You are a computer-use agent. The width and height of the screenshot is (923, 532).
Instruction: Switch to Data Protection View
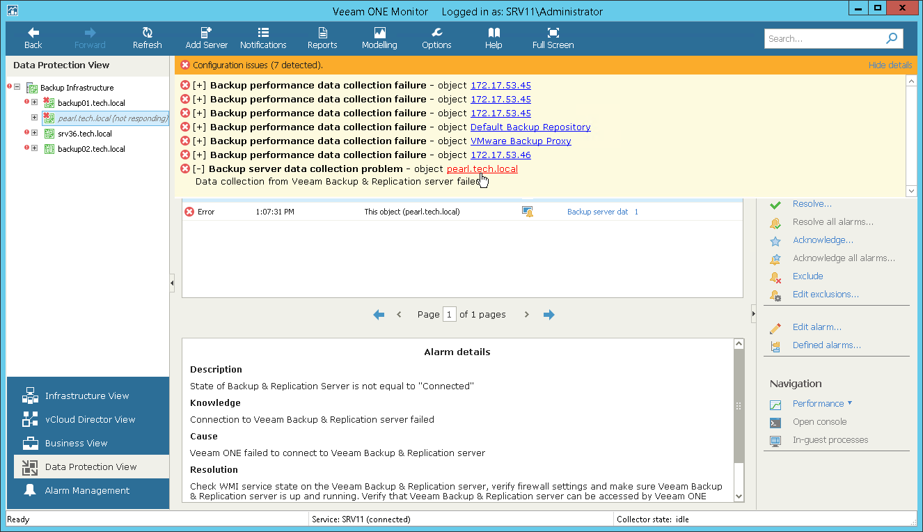91,467
